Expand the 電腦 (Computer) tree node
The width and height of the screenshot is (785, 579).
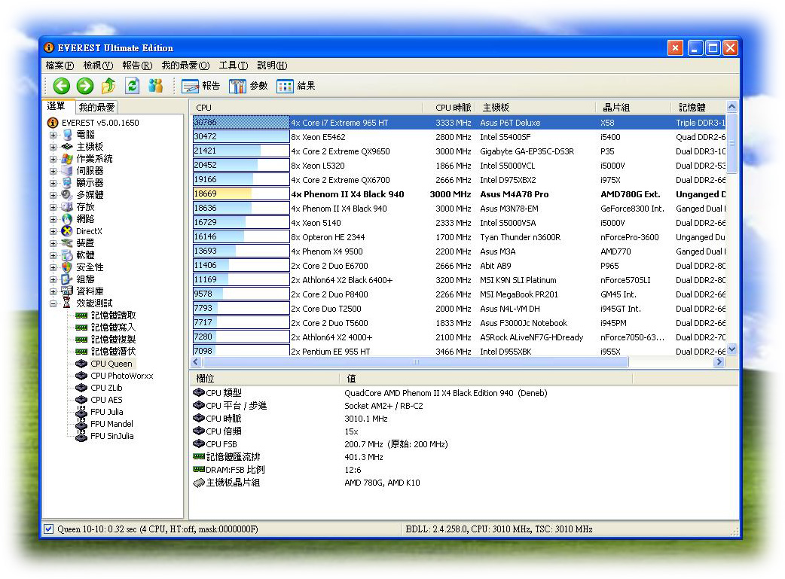coord(53,135)
